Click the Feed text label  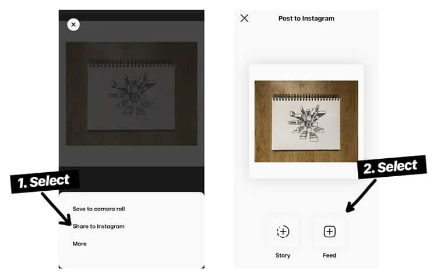point(329,255)
